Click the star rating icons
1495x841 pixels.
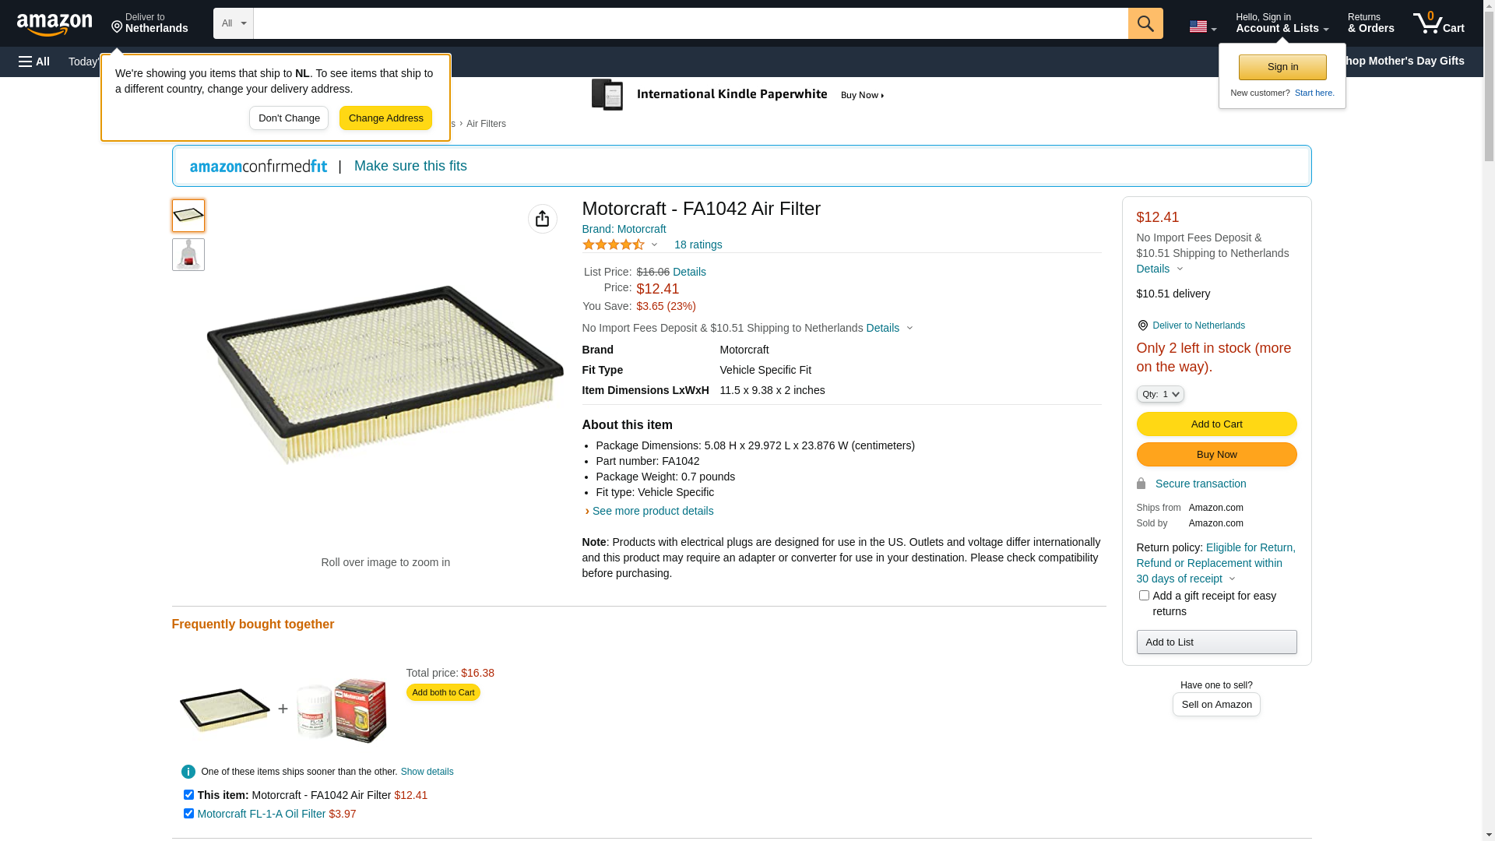click(614, 245)
